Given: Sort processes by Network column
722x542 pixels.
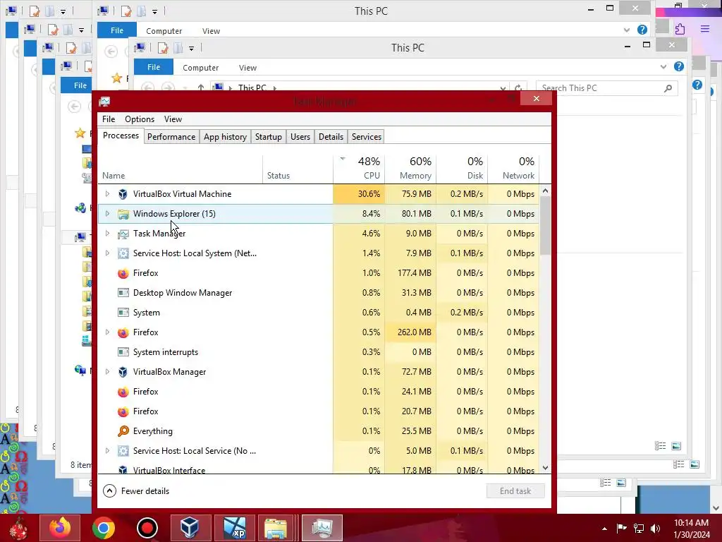Looking at the screenshot, I should pyautogui.click(x=513, y=168).
